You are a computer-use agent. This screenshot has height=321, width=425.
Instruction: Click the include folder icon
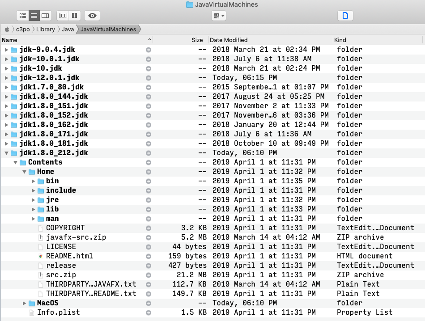pos(41,190)
